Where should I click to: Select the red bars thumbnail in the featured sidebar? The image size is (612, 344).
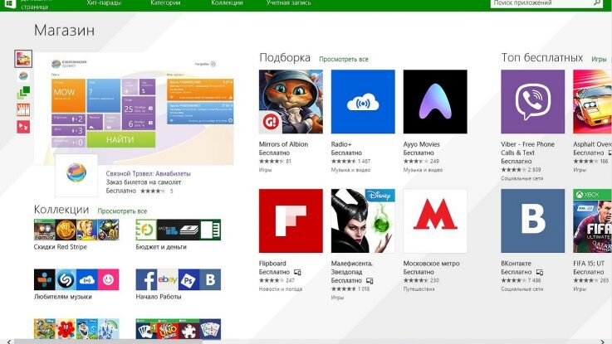point(23,109)
